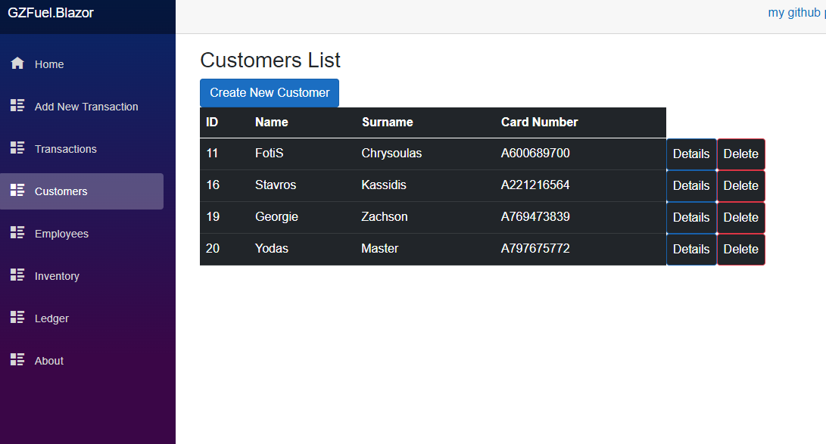The width and height of the screenshot is (826, 444).
Task: Open Add New Transaction in sidebar
Action: (x=82, y=106)
